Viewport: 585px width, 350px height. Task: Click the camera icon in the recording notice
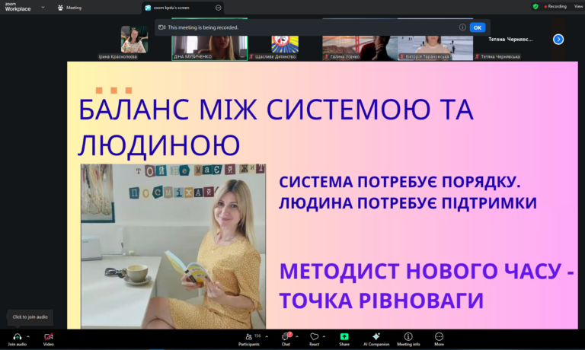coord(162,27)
